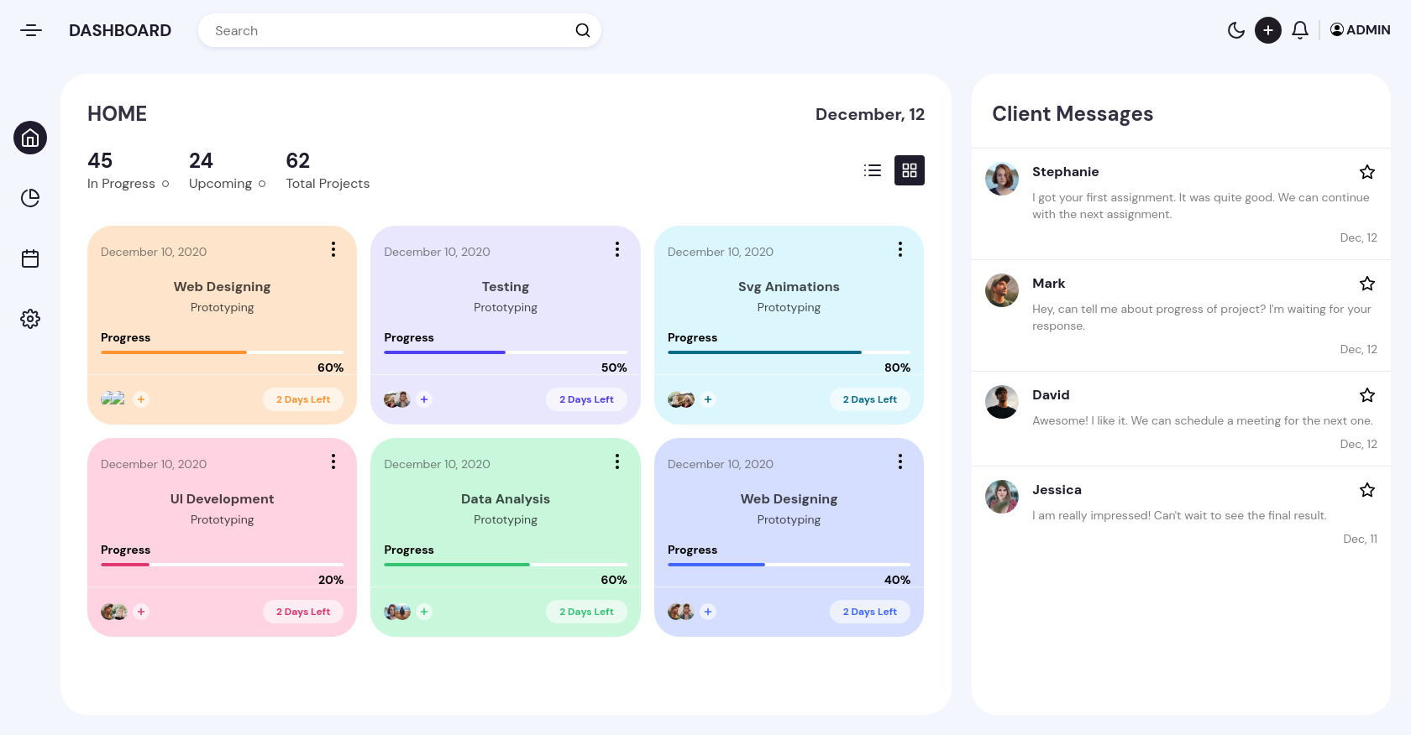Click 2 Days Left on Data Analysis card
The image size is (1411, 735).
[x=586, y=612]
